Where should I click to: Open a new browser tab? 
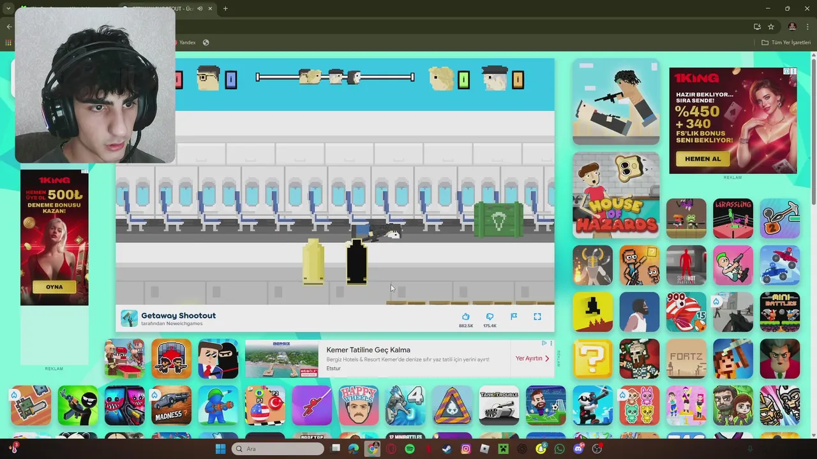tap(225, 8)
